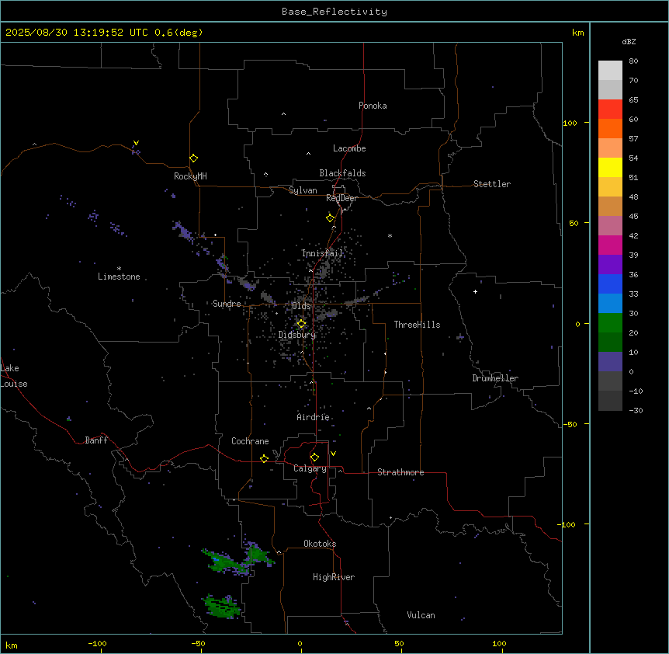Screen dimensions: 669x654
Task: Click the yellow diamond marker near RockyMH
Action: click(x=194, y=158)
